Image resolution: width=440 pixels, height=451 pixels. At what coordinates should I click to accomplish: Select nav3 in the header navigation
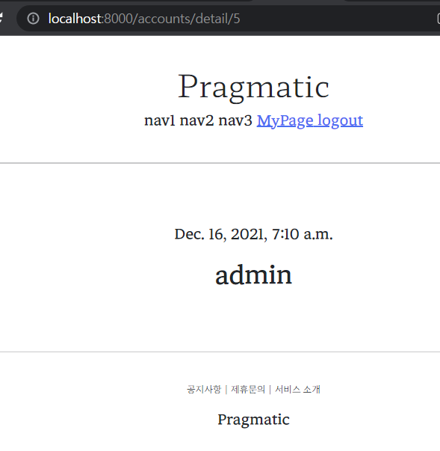(235, 120)
